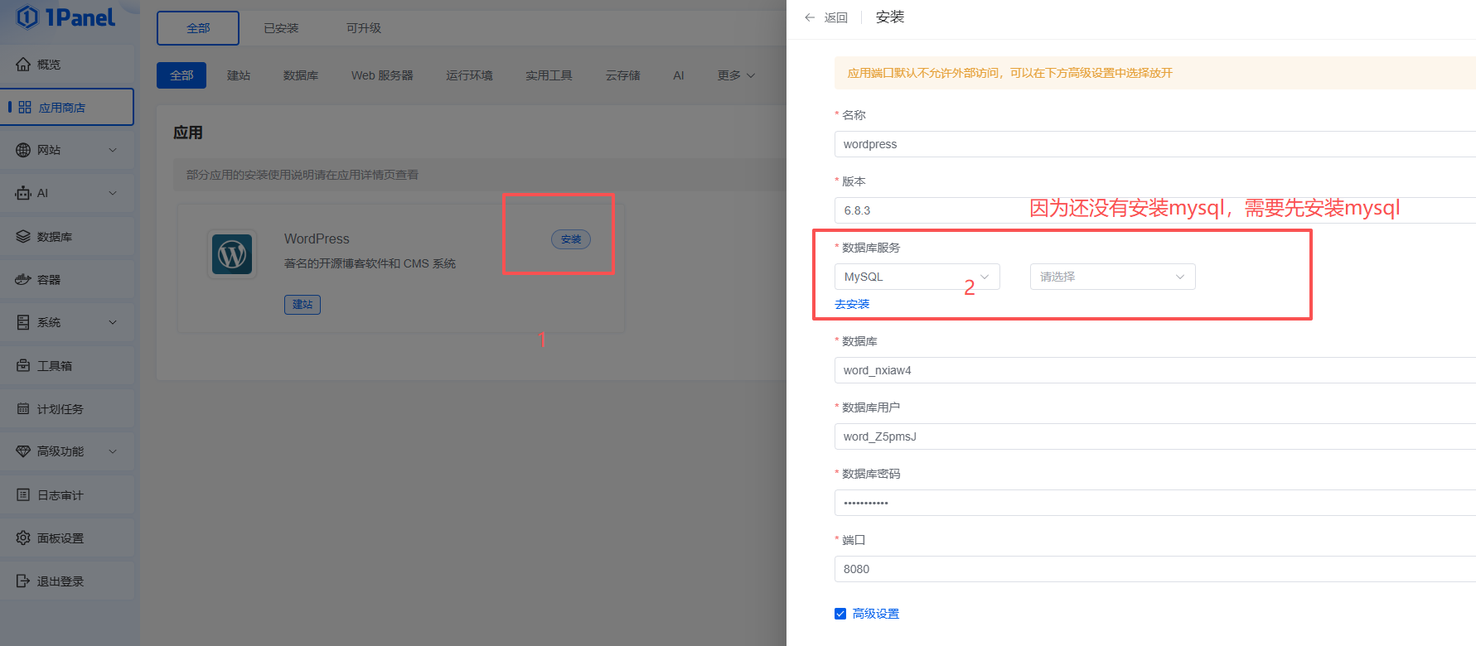Open 工具箱 in the sidebar
The height and width of the screenshot is (646, 1476).
(x=67, y=365)
